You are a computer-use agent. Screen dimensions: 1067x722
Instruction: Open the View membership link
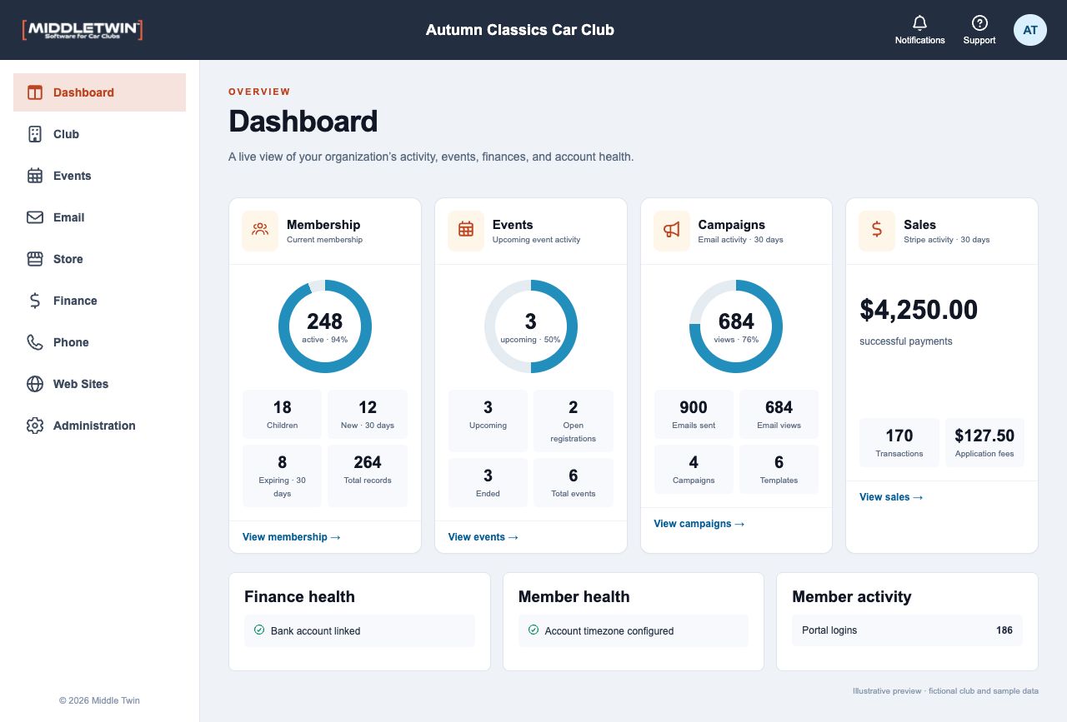292,537
